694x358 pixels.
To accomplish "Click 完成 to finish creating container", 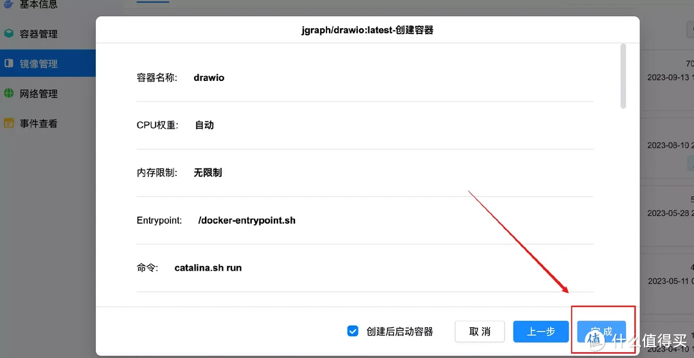I will pyautogui.click(x=601, y=332).
